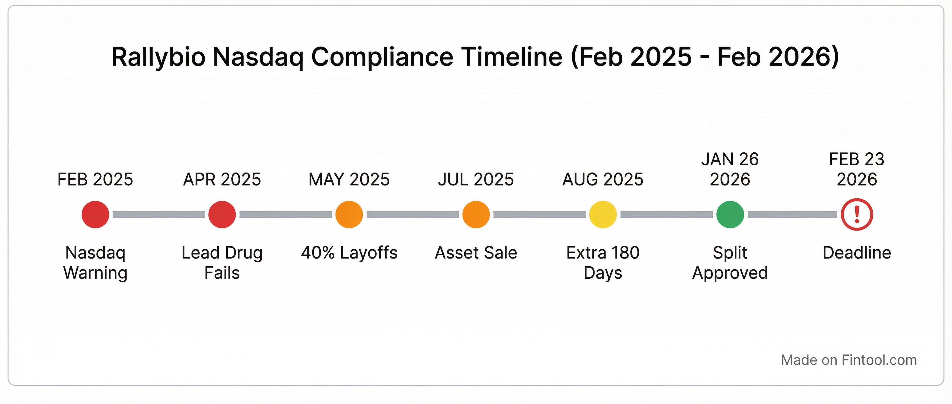Select the AUG 2025 date label
The height and width of the screenshot is (404, 952).
click(x=603, y=180)
